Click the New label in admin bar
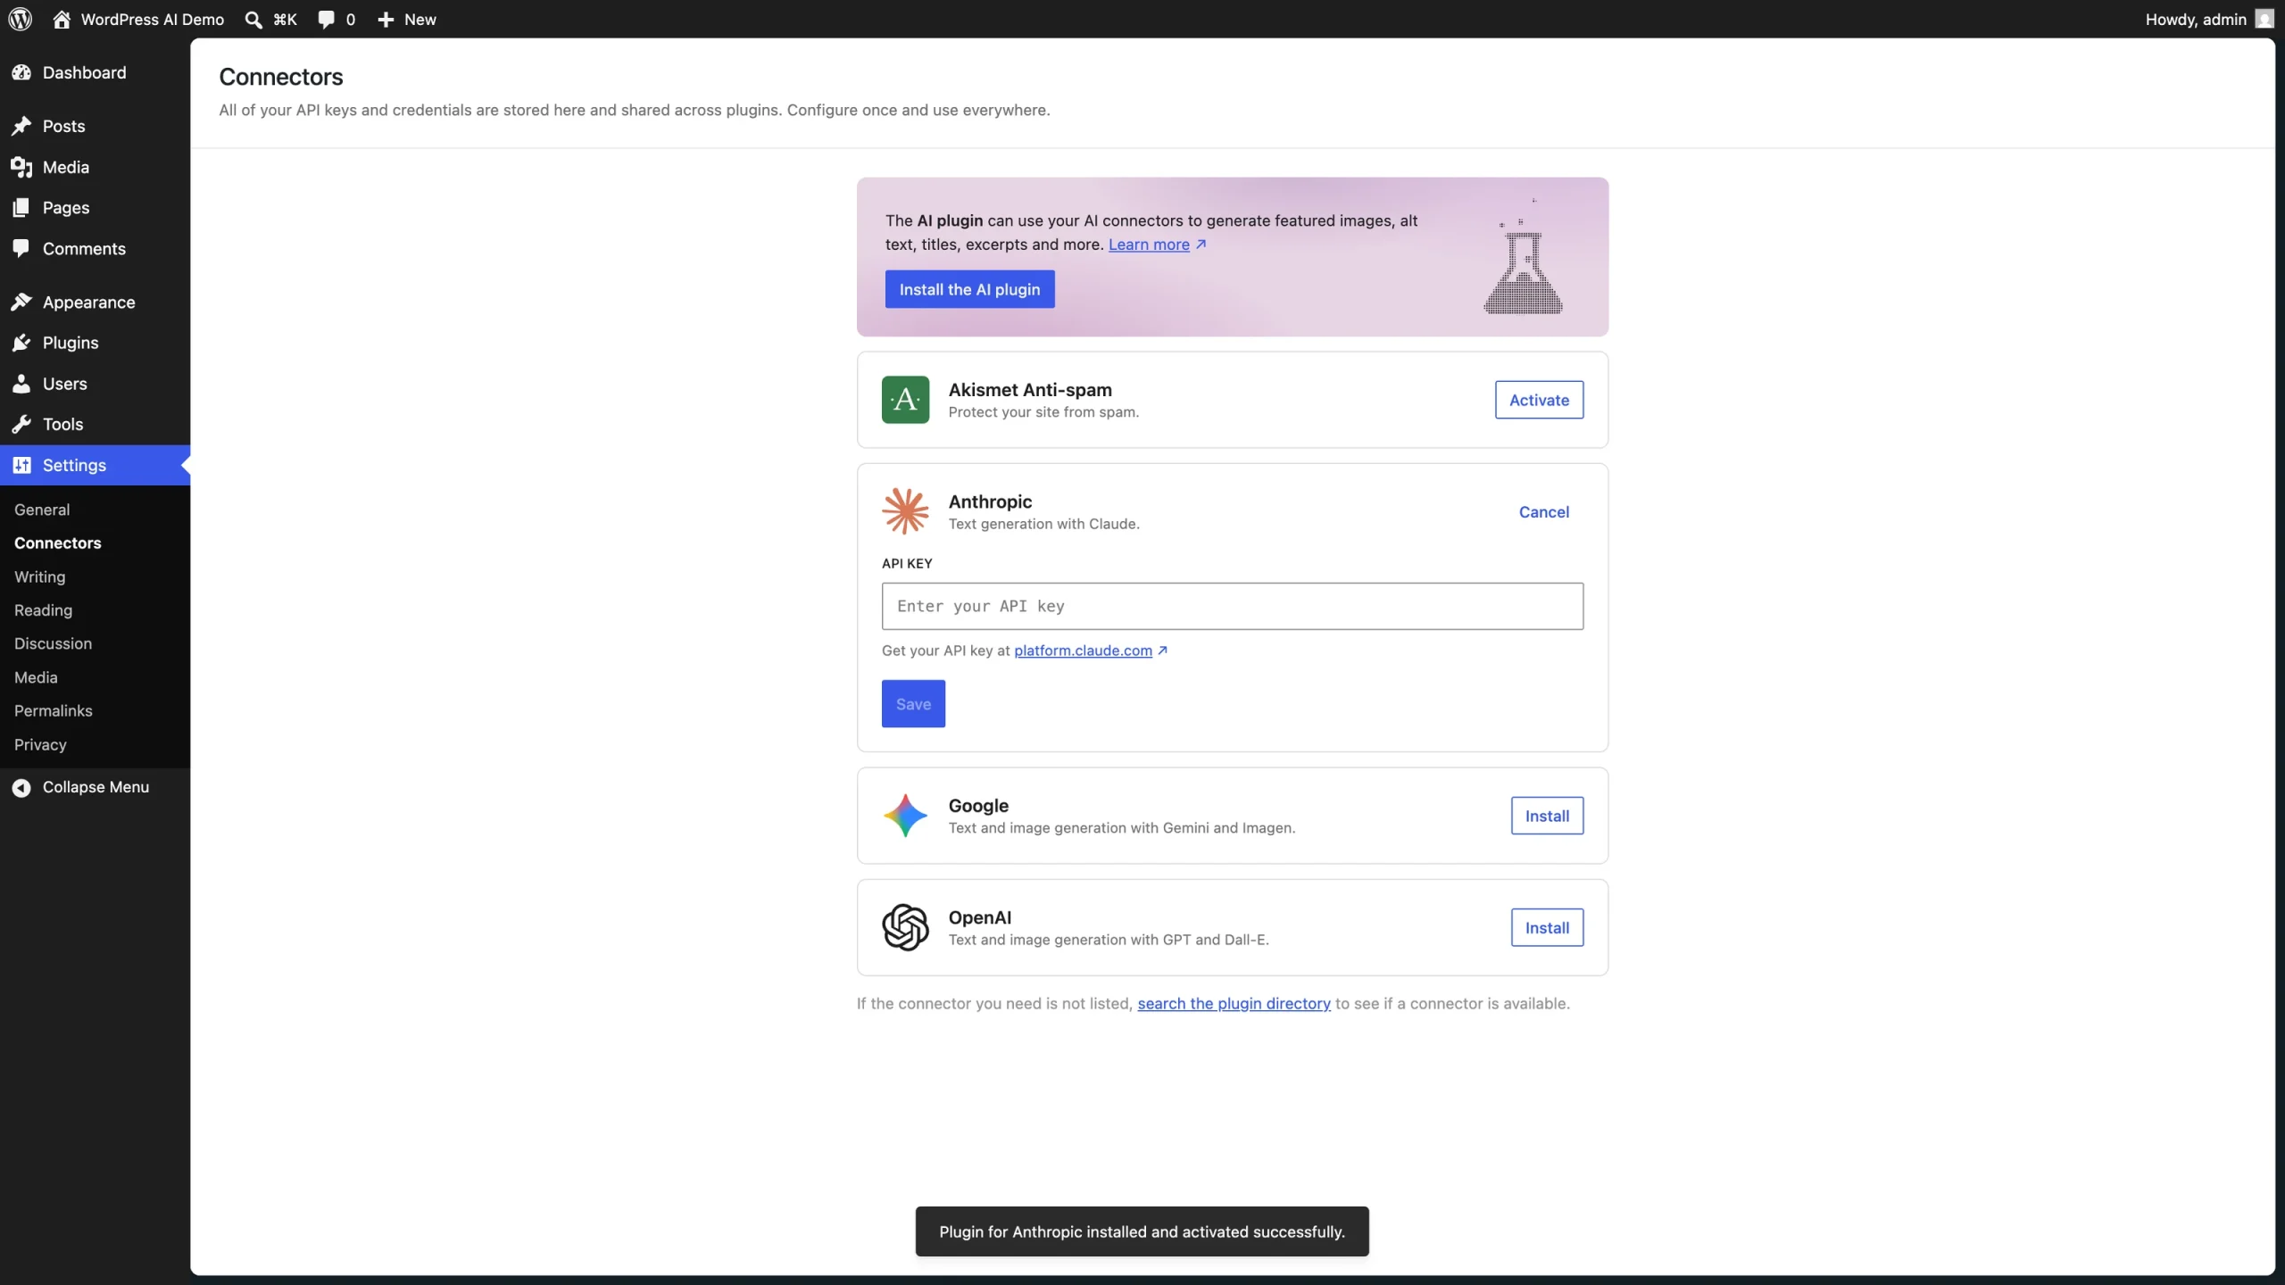 point(420,20)
